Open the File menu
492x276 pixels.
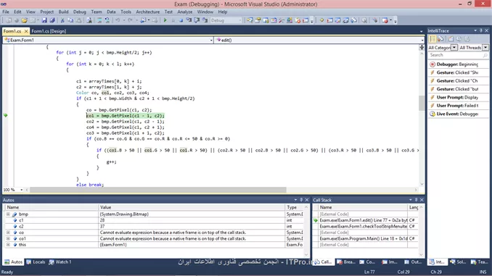pyautogui.click(x=6, y=12)
